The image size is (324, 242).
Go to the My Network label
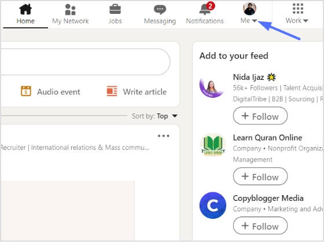coord(70,21)
